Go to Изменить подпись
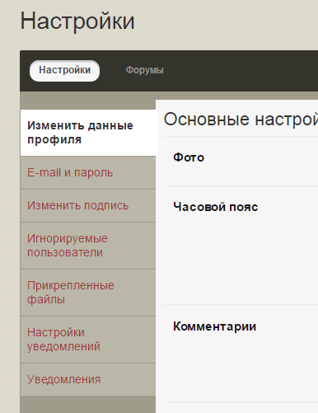 point(88,205)
